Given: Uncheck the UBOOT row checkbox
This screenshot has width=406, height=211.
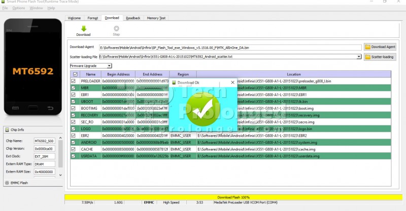Looking at the screenshot, I should click(73, 102).
